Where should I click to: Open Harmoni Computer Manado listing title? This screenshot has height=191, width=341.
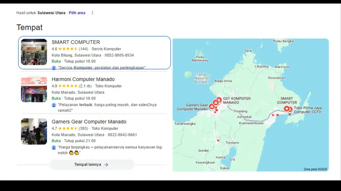coord(83,79)
